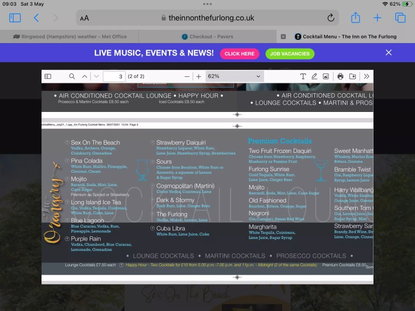The image size is (415, 311).
Task: Click the page number input field
Action: (x=114, y=76)
